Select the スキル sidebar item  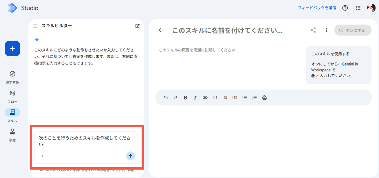(12, 116)
